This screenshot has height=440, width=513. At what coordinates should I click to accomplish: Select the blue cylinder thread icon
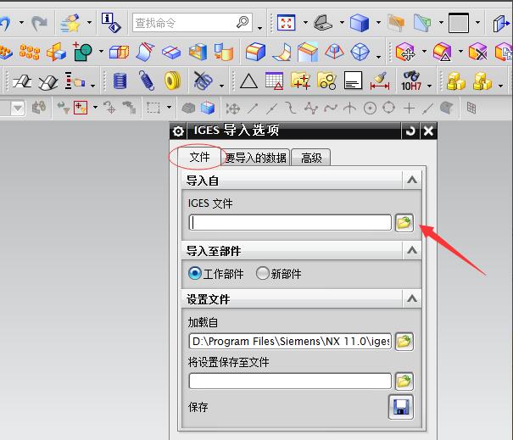120,81
